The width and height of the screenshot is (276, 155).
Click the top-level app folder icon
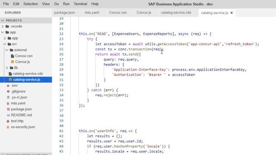7,32
